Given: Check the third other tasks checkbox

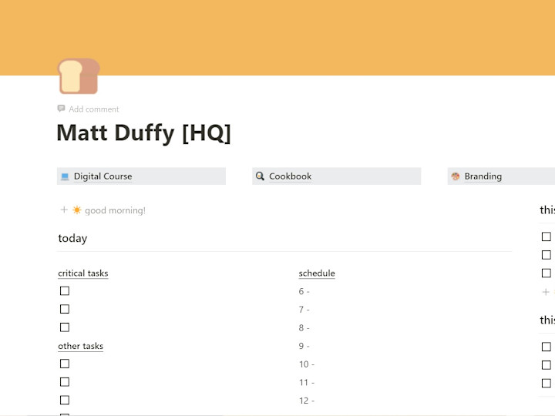Looking at the screenshot, I should tap(65, 400).
